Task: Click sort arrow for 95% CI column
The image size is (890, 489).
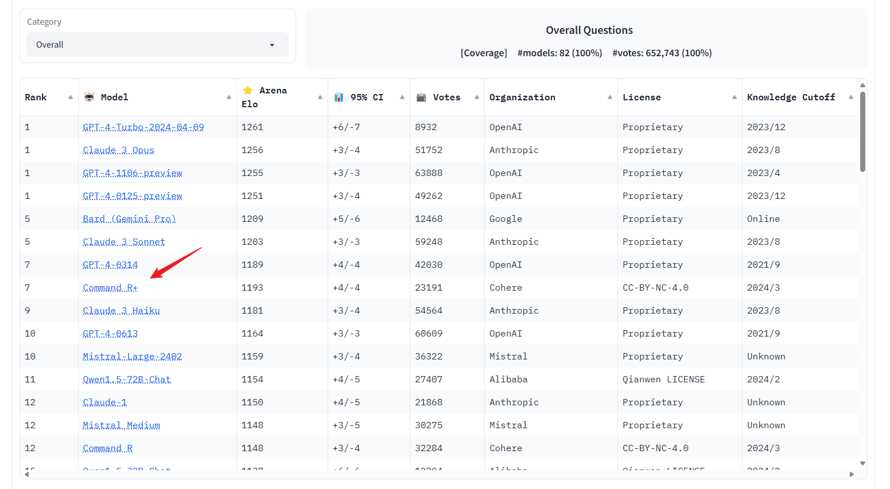Action: (402, 97)
